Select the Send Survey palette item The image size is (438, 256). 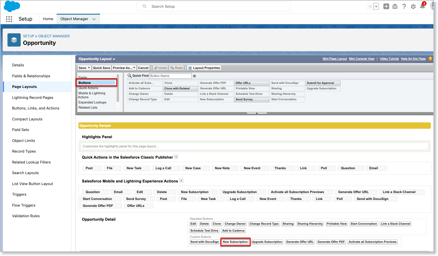point(251,99)
